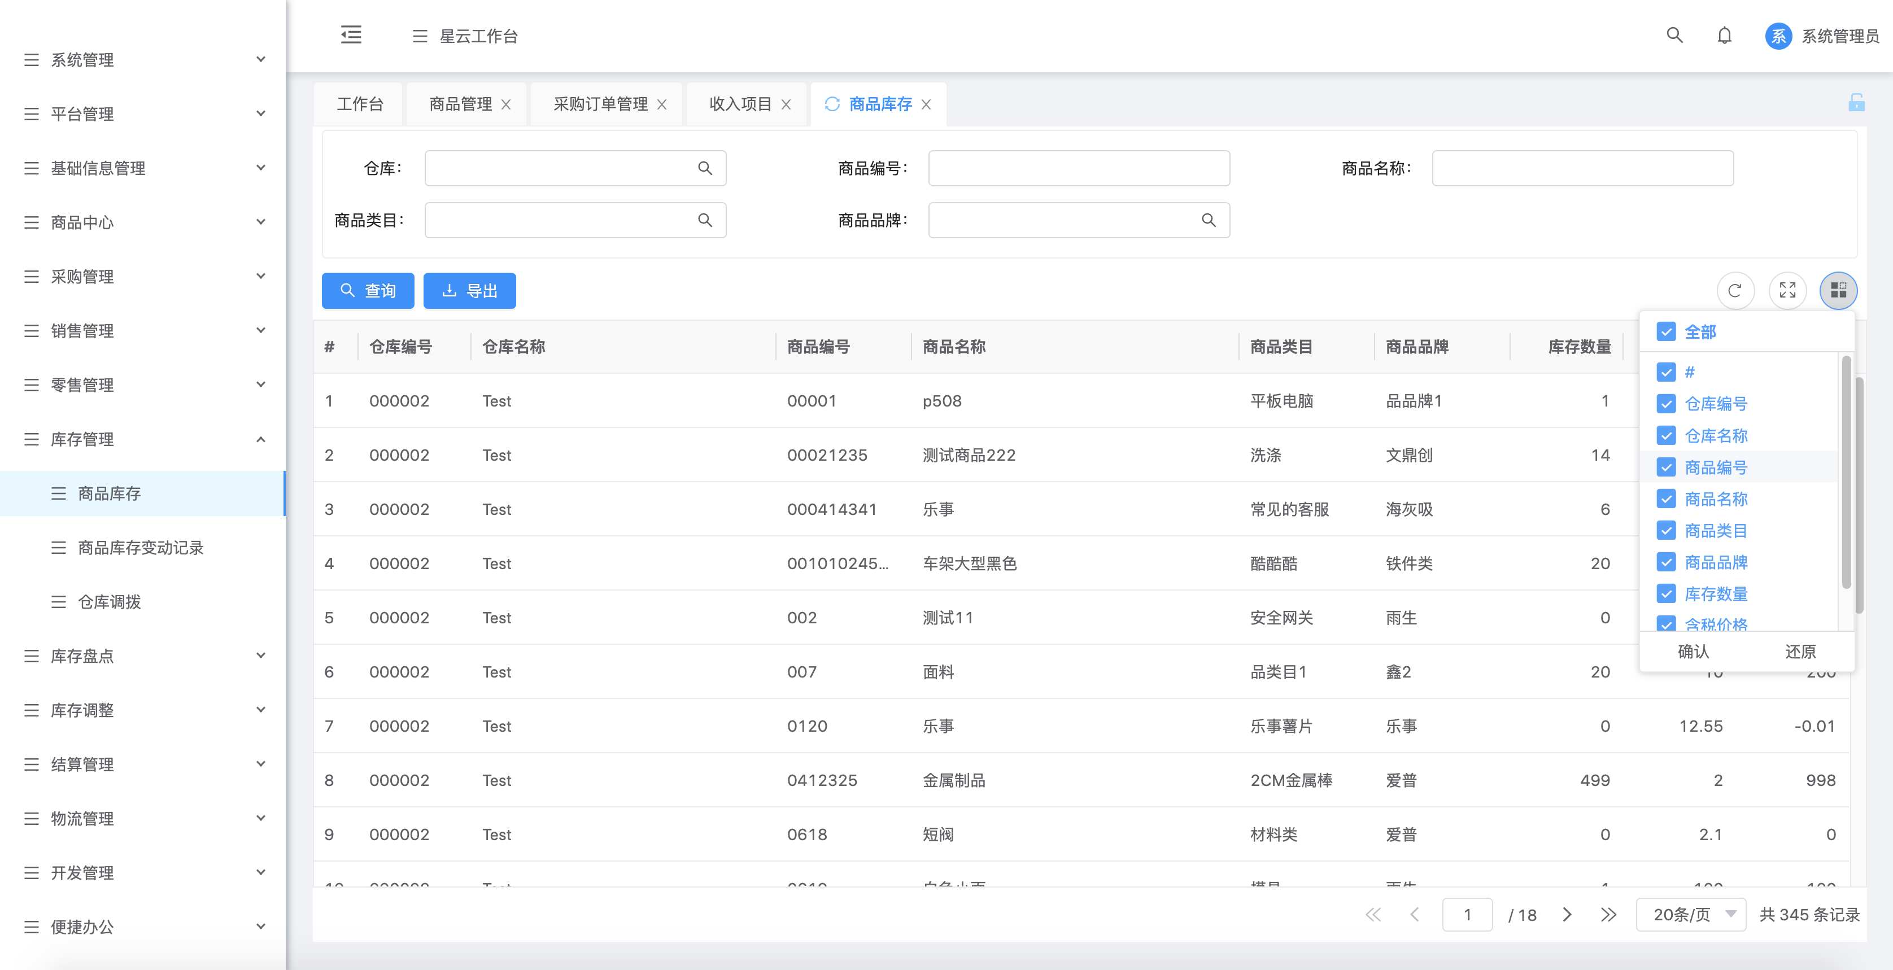This screenshot has width=1893, height=970.
Task: Click the page number input box
Action: pyautogui.click(x=1467, y=914)
